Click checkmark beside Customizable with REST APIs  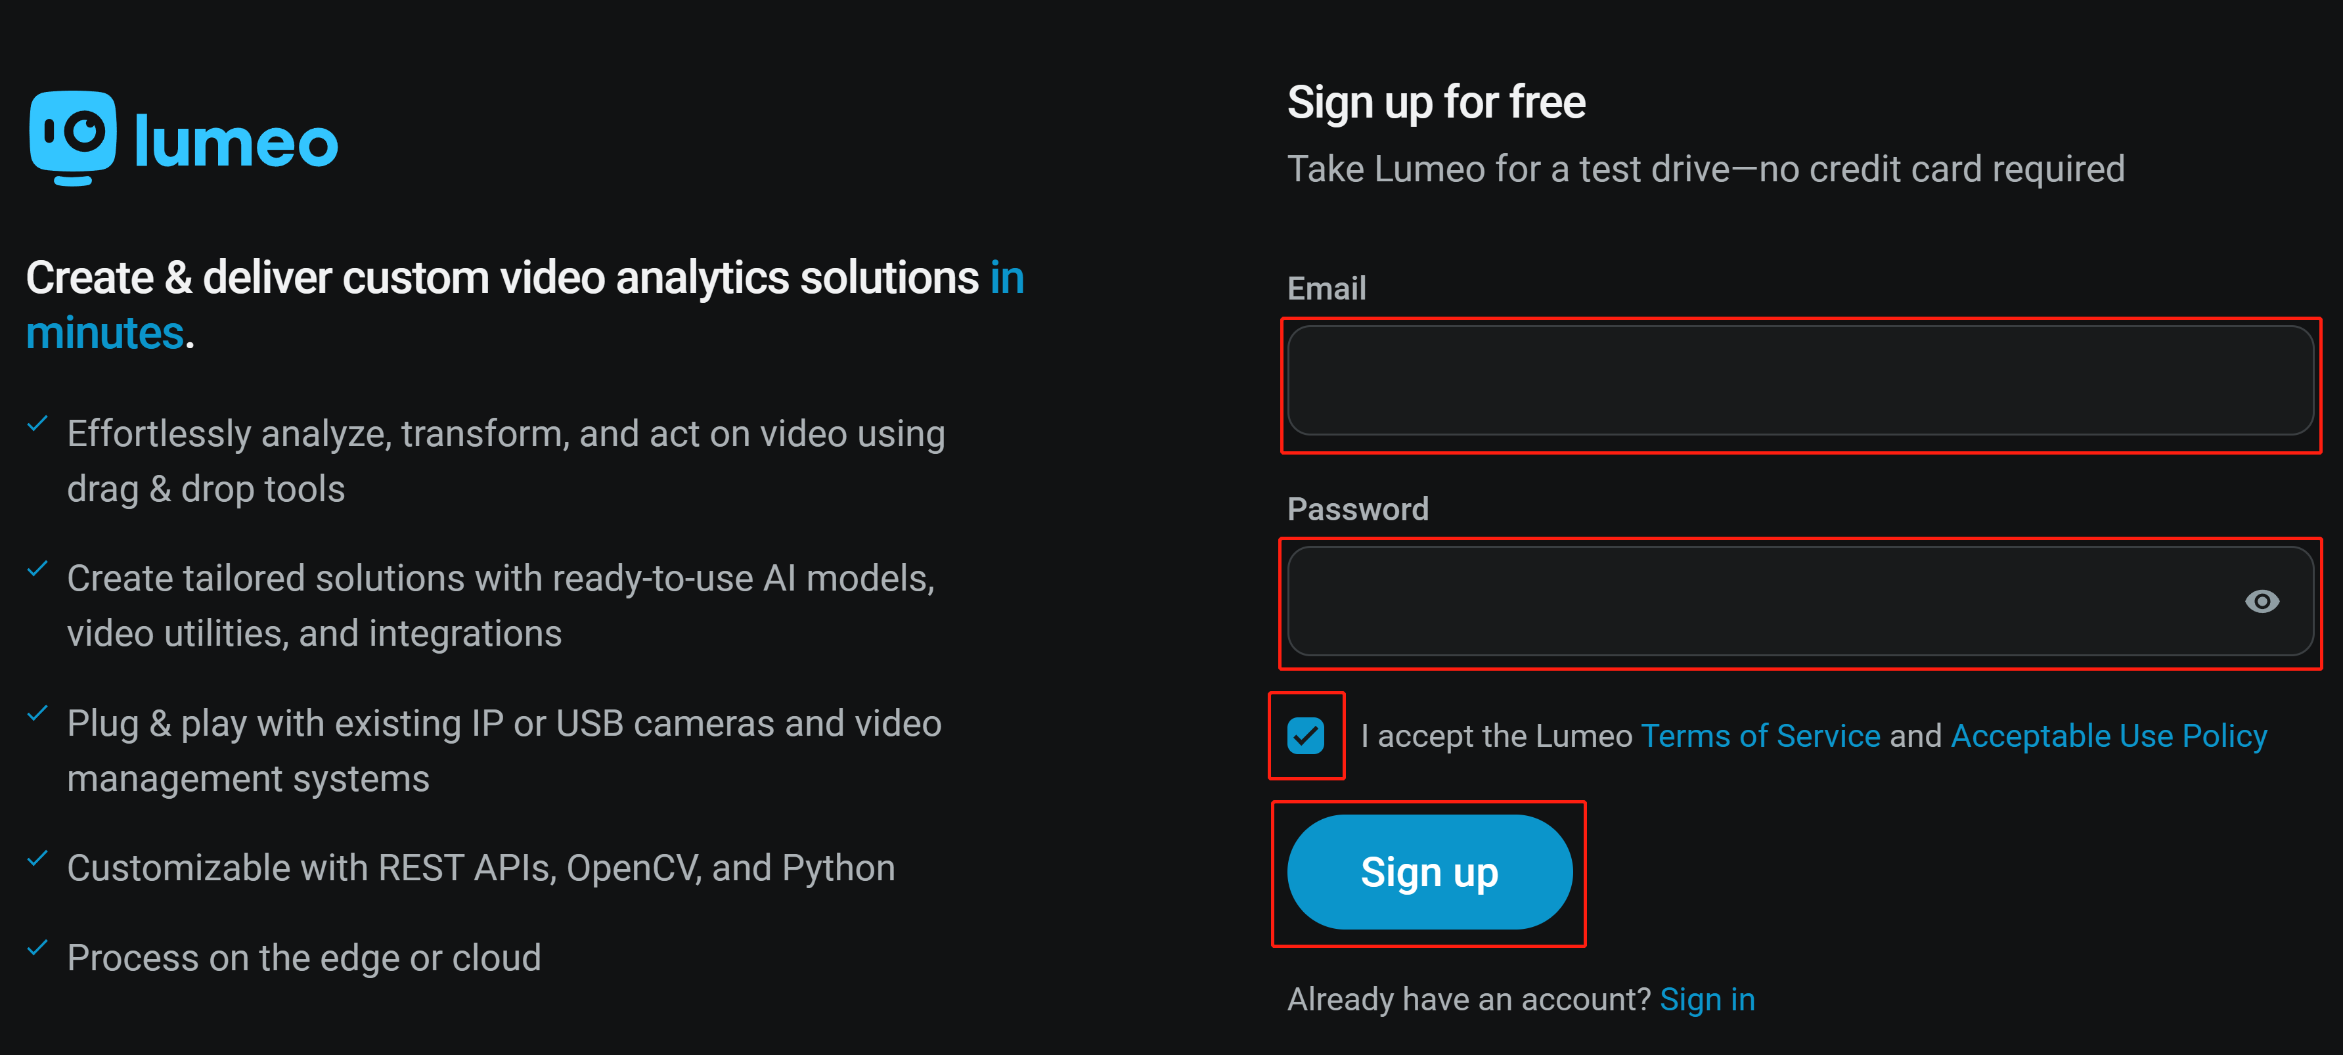coord(37,858)
